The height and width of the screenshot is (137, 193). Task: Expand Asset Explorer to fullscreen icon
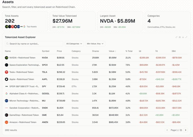[186, 37]
